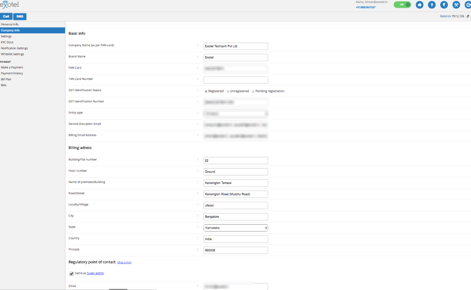Viewport: 471px width, 290px height.
Task: Click the Aloha, ishwar@exotel.in greeting
Action: pos(371,2)
